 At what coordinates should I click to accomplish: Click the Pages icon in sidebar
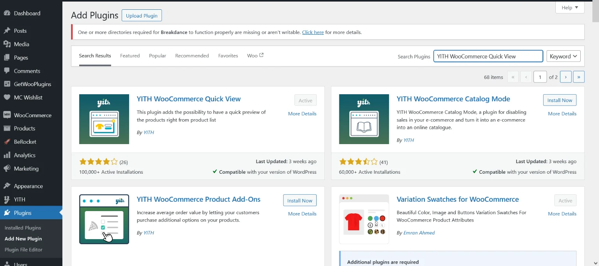7,58
